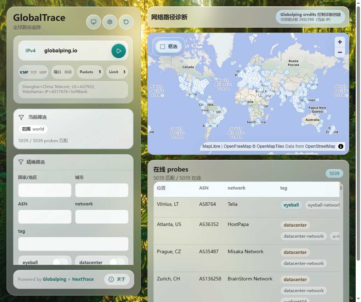The image size is (361, 302).
Task: Select the Atlanta, US probe row
Action: (x=247, y=231)
